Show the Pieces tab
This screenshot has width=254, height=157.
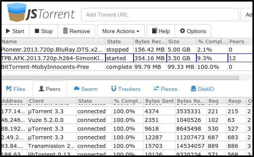[166, 89]
